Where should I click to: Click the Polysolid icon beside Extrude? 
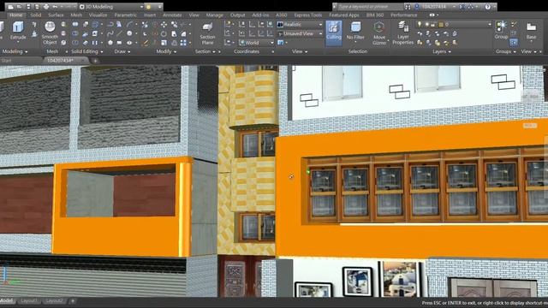34,25
